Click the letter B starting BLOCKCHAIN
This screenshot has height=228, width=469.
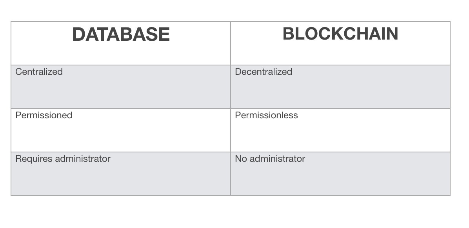pos(289,34)
